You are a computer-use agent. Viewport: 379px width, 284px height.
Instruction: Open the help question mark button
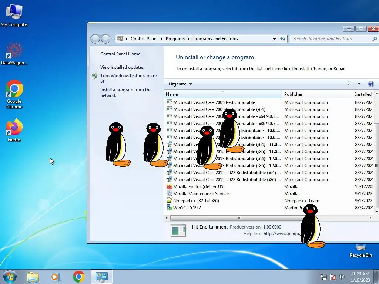point(371,84)
